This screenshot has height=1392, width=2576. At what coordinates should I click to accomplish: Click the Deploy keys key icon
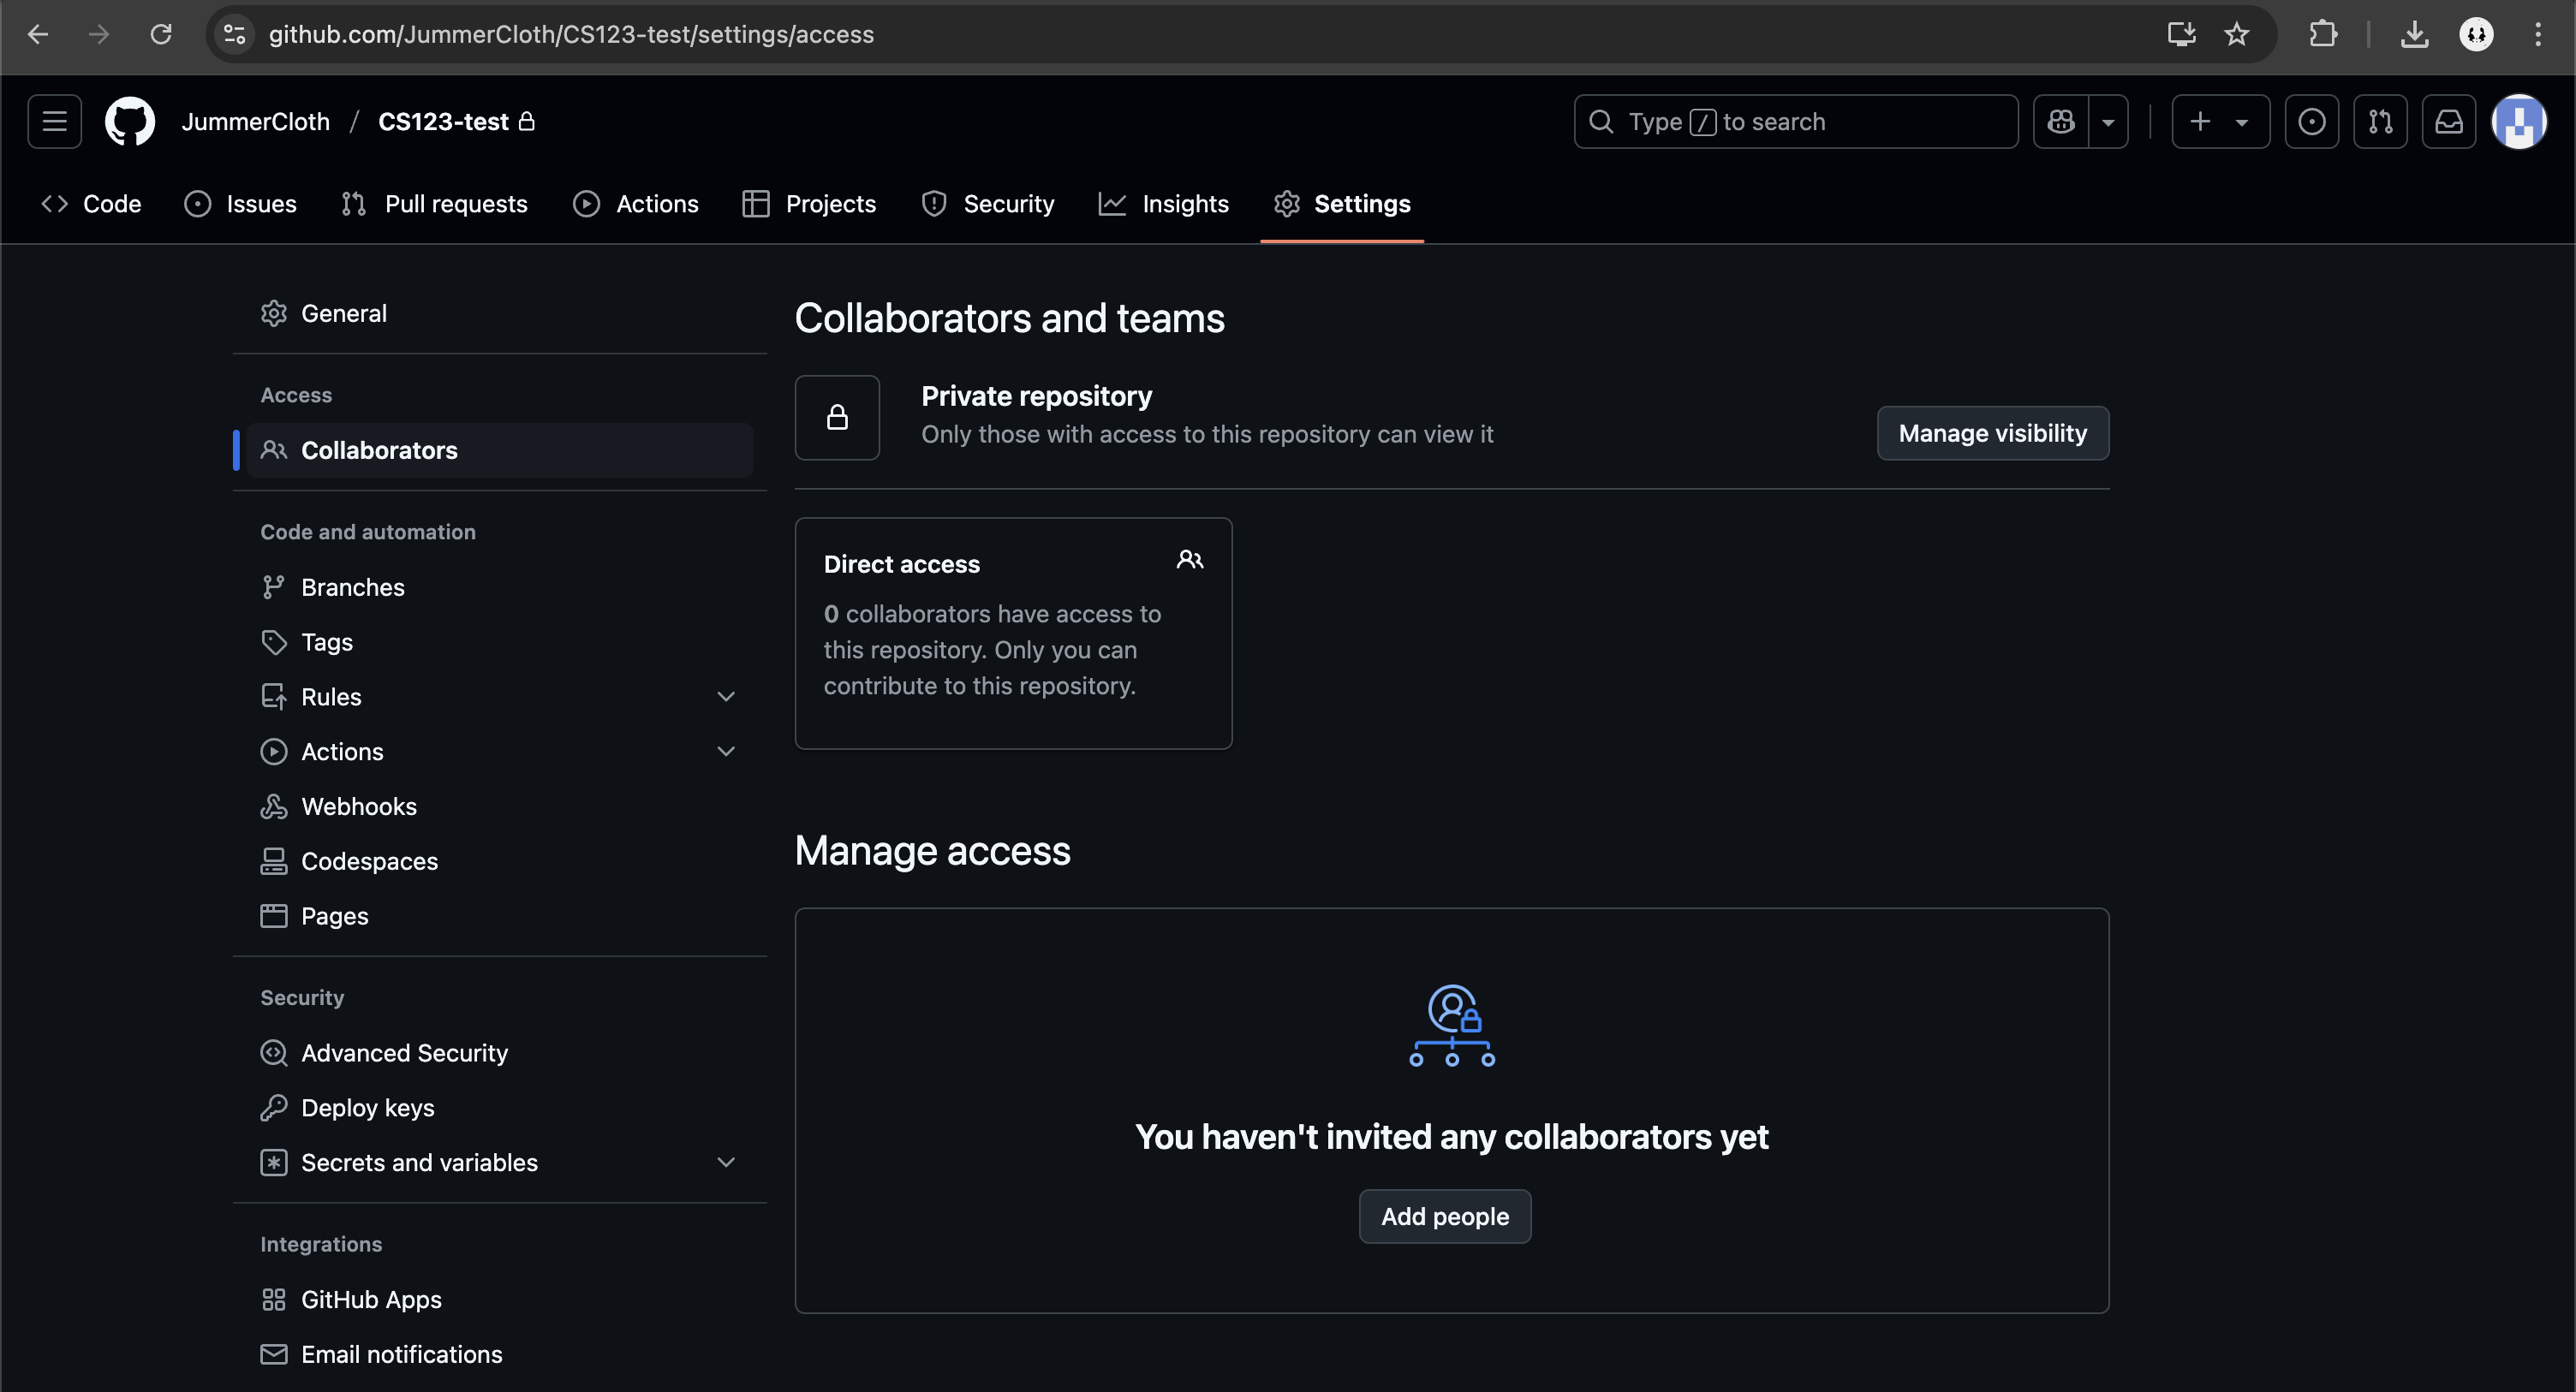click(x=273, y=1108)
